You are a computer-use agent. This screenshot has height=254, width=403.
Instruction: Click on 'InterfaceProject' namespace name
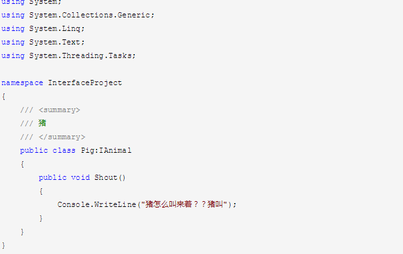pyautogui.click(x=85, y=83)
